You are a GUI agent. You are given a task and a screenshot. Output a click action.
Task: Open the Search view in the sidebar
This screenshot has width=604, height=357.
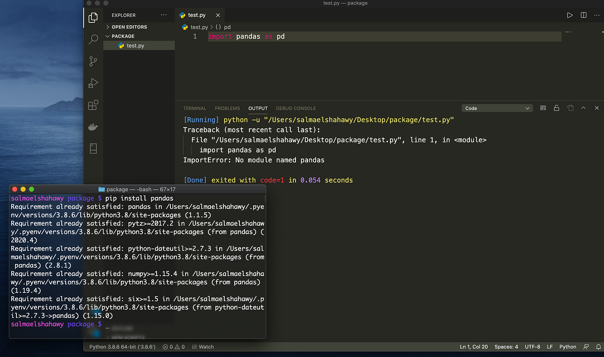coord(93,39)
